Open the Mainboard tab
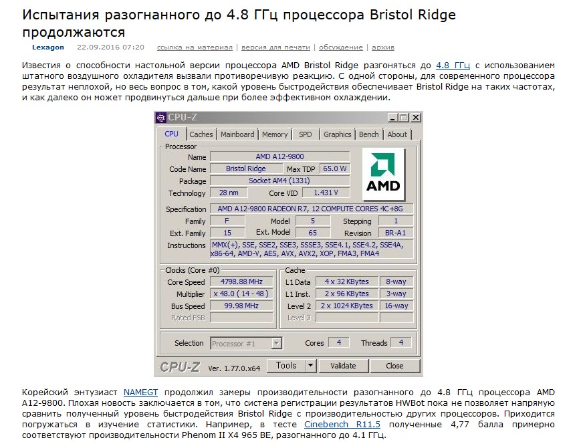The width and height of the screenshot is (579, 442). point(237,134)
